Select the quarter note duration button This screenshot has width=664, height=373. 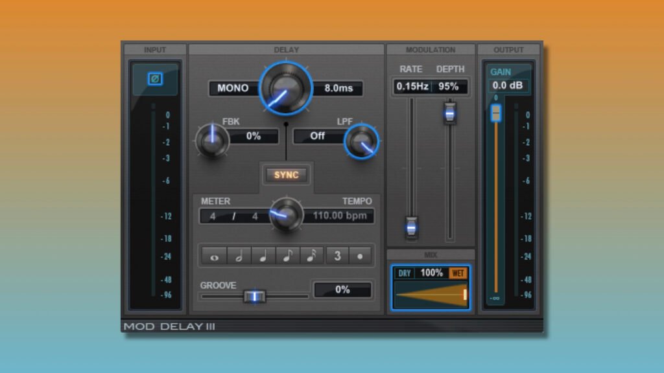click(263, 256)
